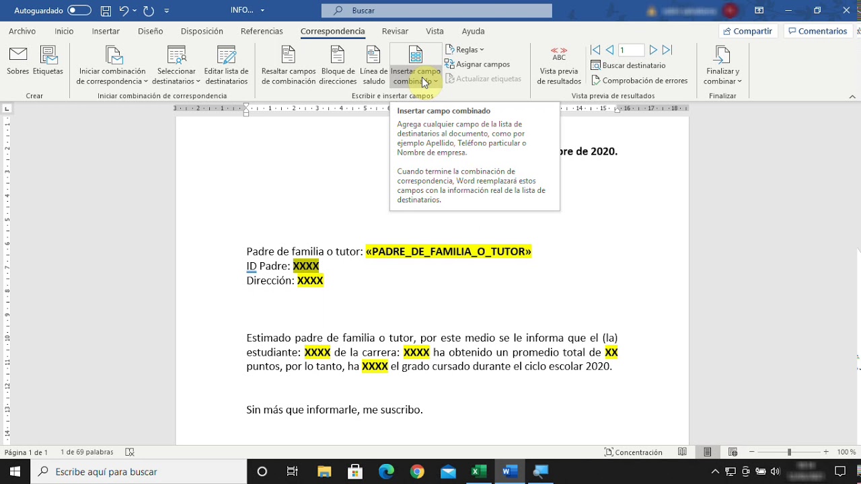Click the Redo icon

149,10
